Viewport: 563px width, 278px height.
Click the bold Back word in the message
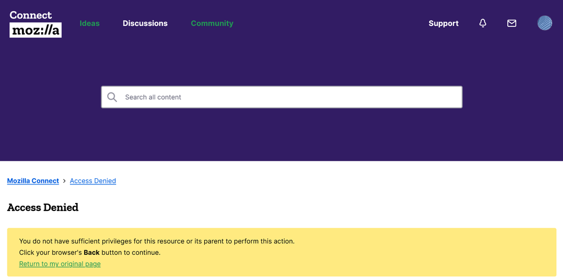tap(91, 253)
